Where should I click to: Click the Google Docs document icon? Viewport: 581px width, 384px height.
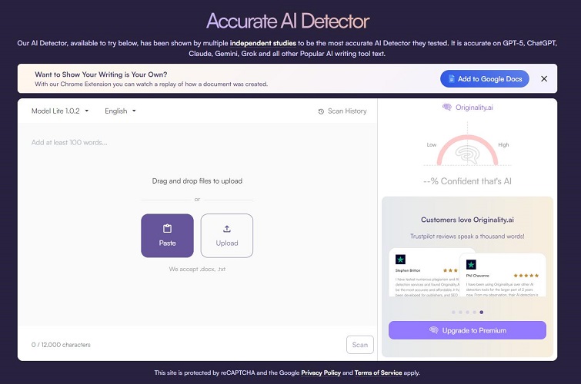click(451, 79)
